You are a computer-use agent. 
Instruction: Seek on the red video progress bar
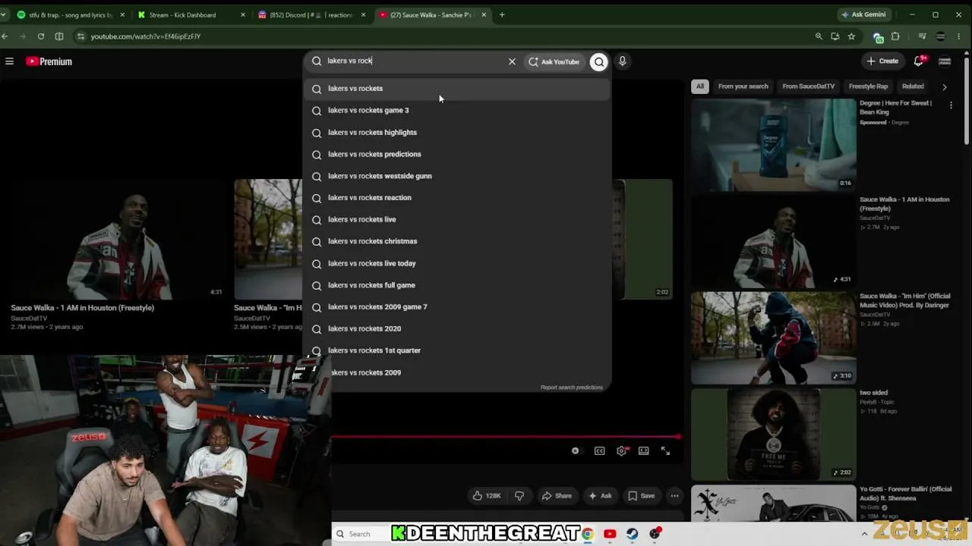tap(505, 437)
